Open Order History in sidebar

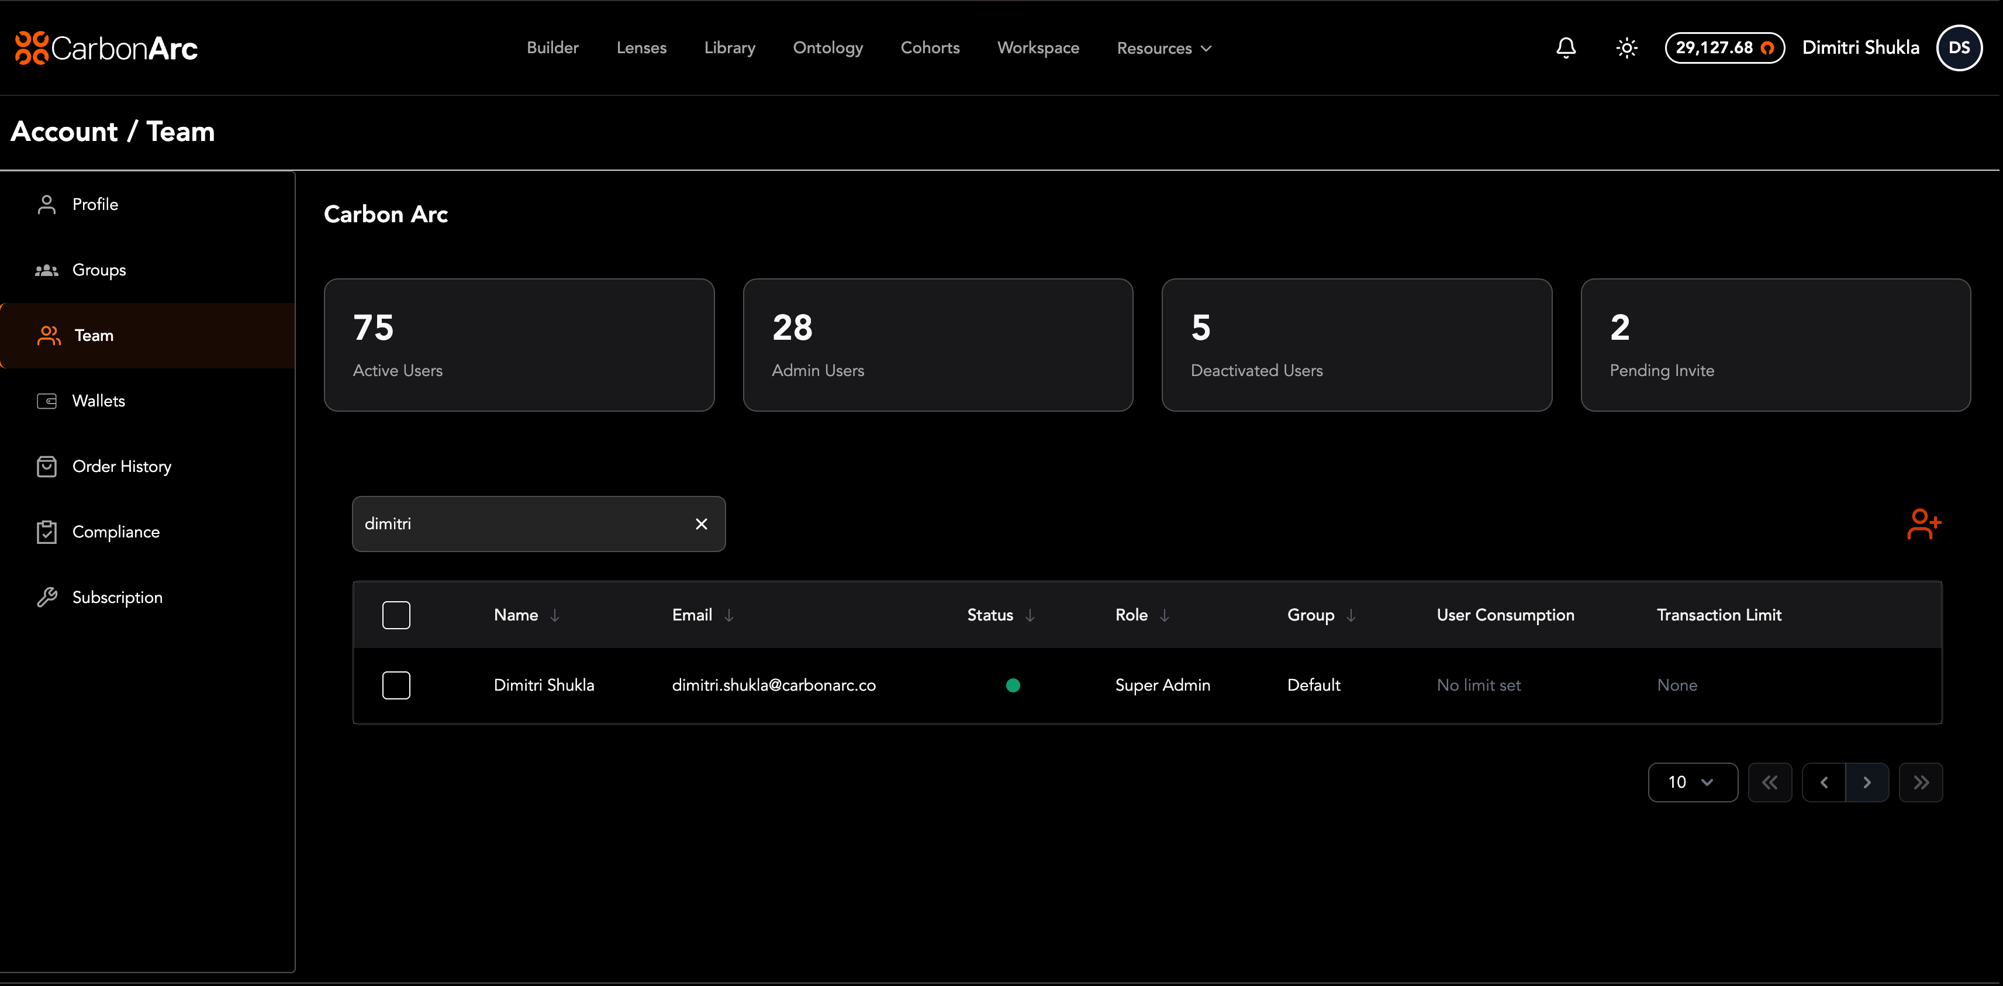tap(121, 467)
